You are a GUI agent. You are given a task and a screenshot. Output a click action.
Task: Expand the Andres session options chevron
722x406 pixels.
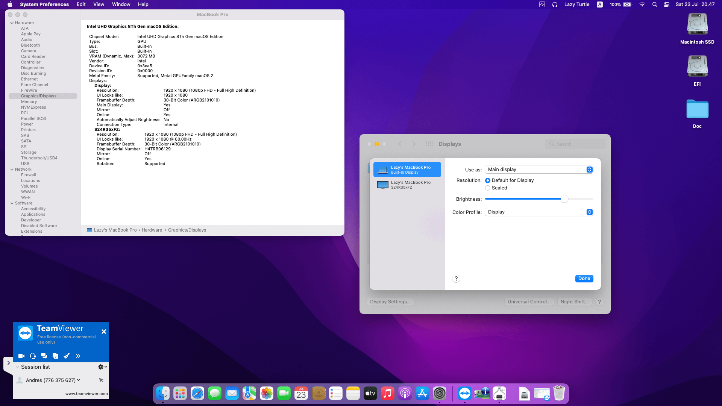click(79, 380)
